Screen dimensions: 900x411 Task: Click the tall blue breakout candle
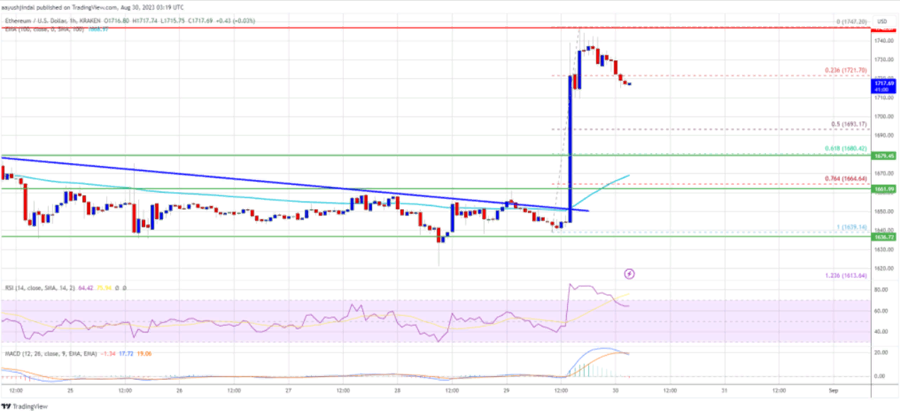coord(568,149)
